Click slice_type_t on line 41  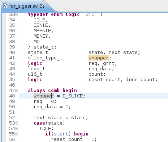tap(45, 58)
